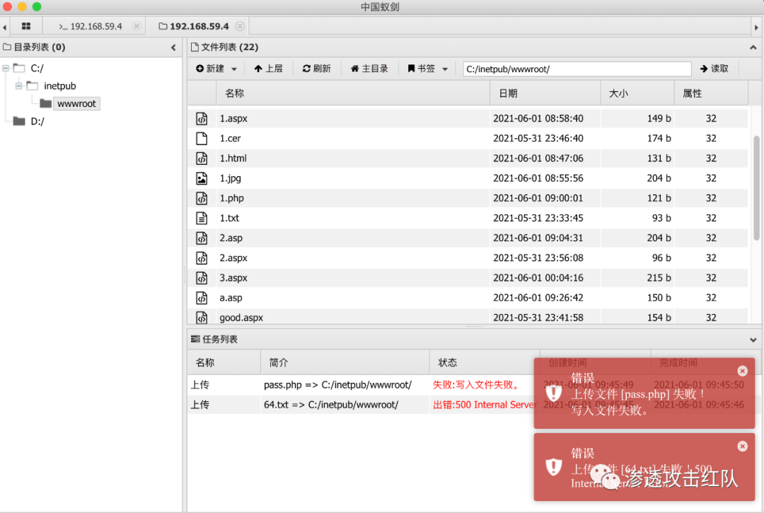Click the 1.php file icon
The width and height of the screenshot is (764, 513).
pos(202,198)
